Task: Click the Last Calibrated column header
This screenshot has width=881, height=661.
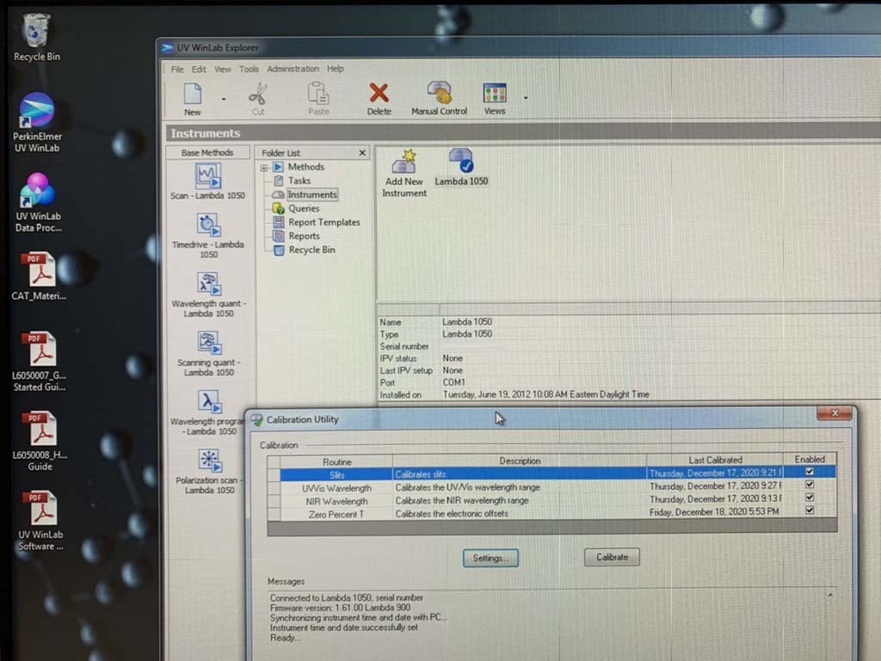Action: [715, 460]
